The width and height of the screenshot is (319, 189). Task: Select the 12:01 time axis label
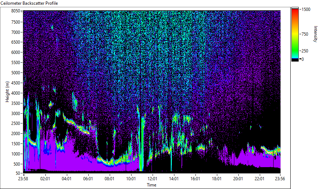click(x=152, y=179)
